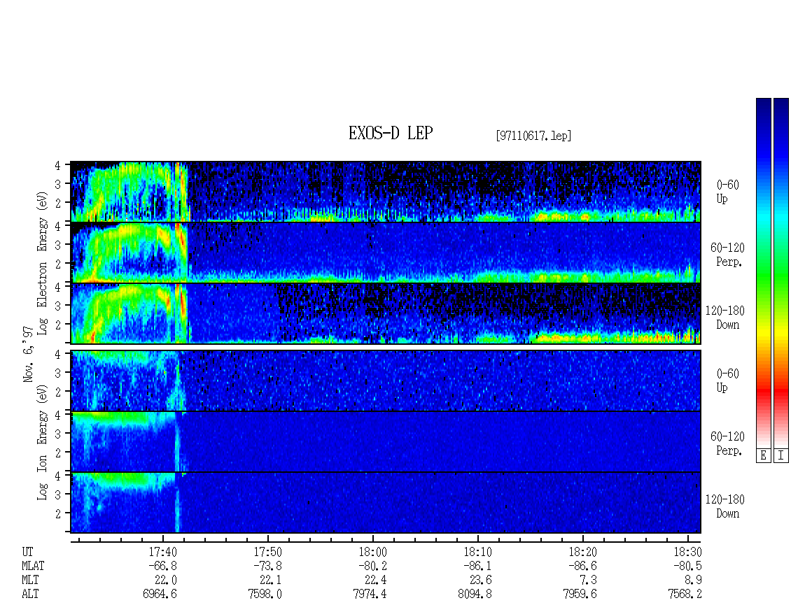Click the altitude value 7598.0
Image resolution: width=791 pixels, height=612 pixels.
(265, 595)
